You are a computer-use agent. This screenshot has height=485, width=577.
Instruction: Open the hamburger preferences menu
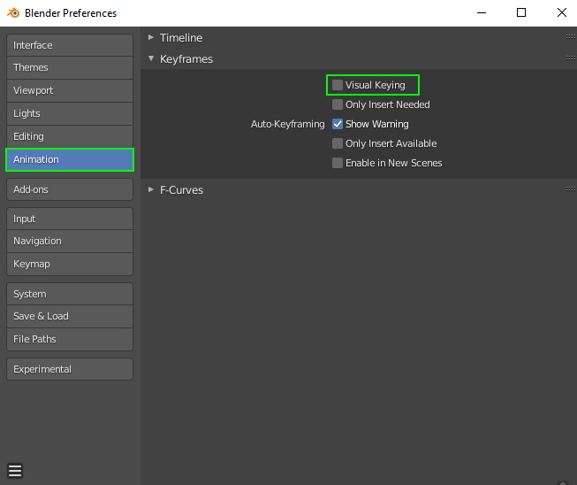click(x=15, y=471)
